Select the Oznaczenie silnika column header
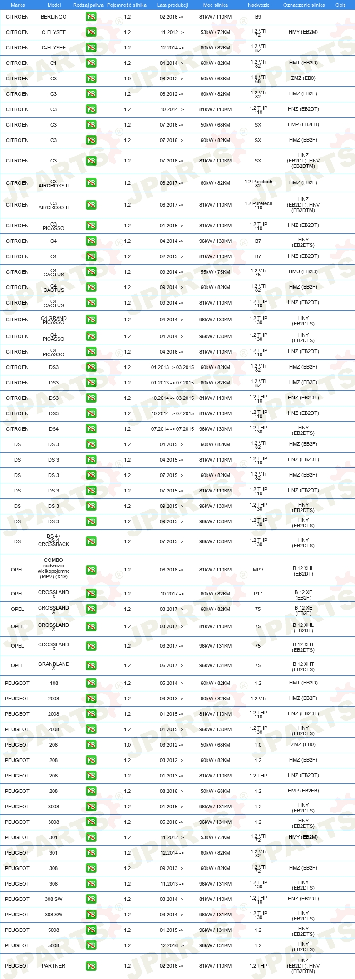This screenshot has height=979, width=355. 304,5
